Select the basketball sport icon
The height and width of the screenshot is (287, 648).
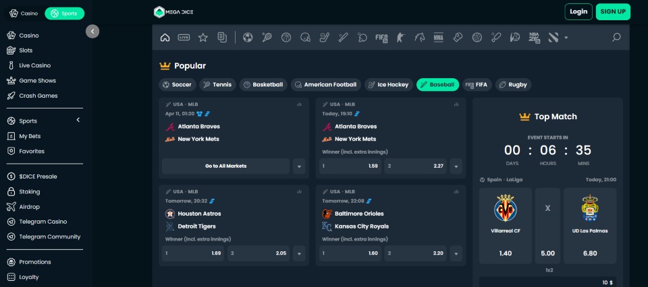click(x=286, y=38)
